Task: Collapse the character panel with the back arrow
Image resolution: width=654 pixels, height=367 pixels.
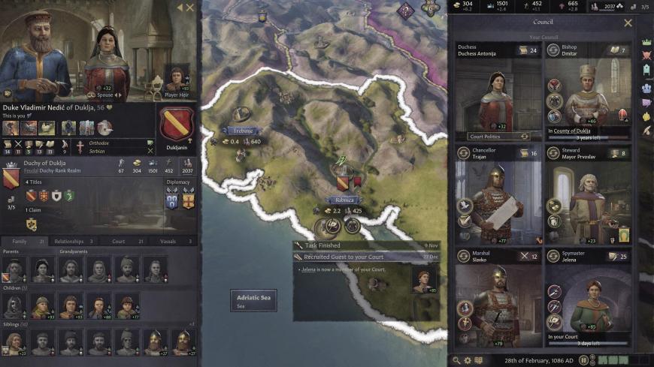Action: click(x=180, y=8)
